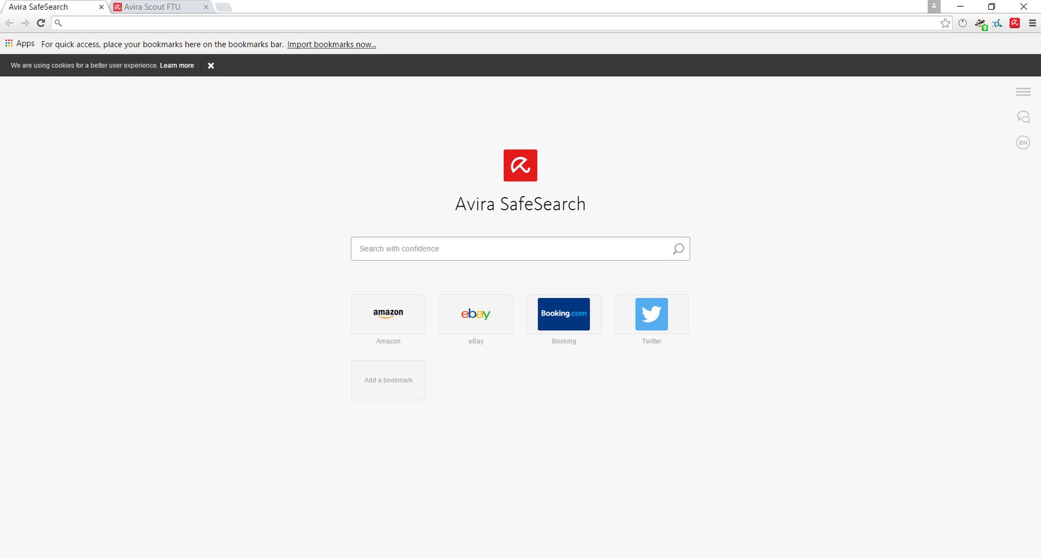The image size is (1041, 558).
Task: Reload the current page
Action: [41, 23]
